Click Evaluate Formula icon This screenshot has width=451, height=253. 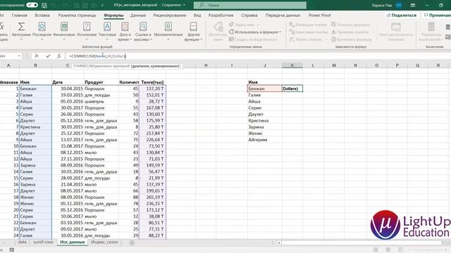333,39
